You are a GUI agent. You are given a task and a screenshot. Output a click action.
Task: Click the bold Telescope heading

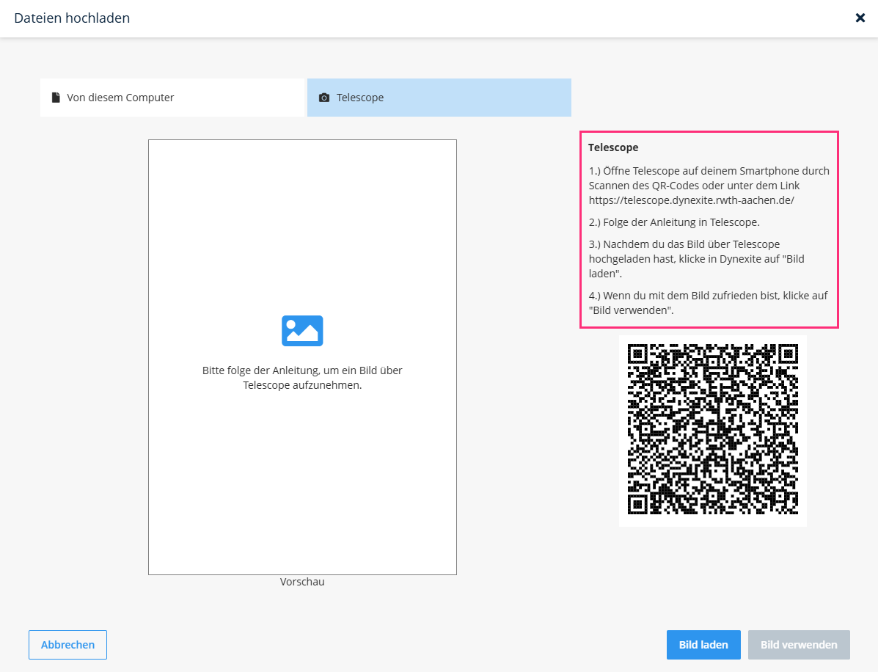[x=613, y=147]
